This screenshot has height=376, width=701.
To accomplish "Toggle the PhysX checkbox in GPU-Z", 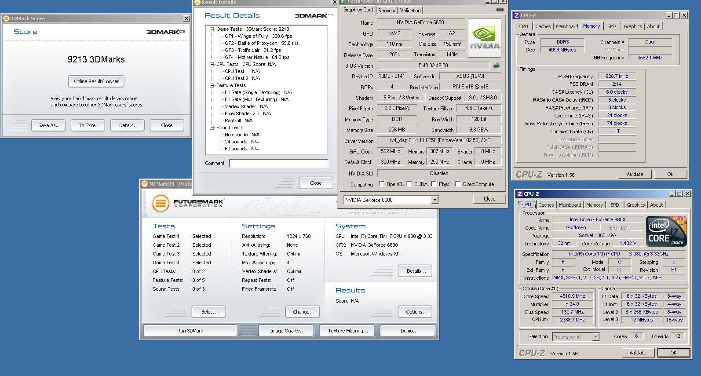I will 434,184.
